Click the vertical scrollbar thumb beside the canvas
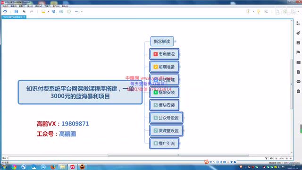Image resolution: width=302 pixels, height=170 pixels. (292, 84)
